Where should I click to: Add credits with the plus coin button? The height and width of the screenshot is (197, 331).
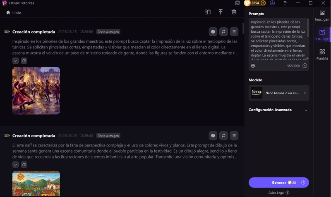click(x=263, y=3)
